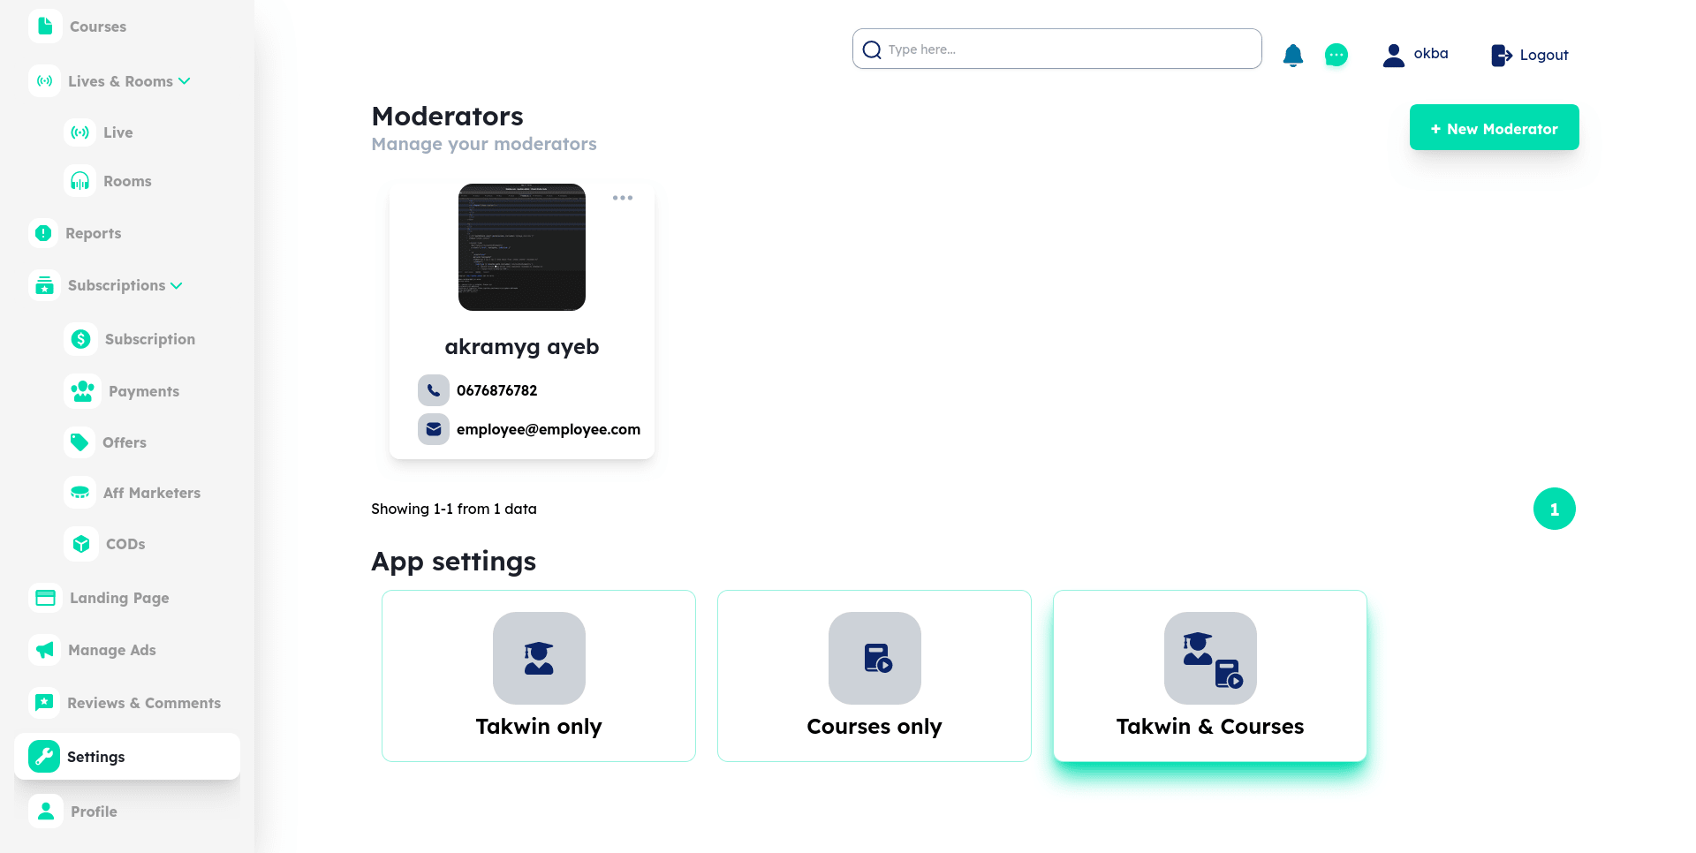
Task: Click the CODs cube icon
Action: click(x=81, y=544)
